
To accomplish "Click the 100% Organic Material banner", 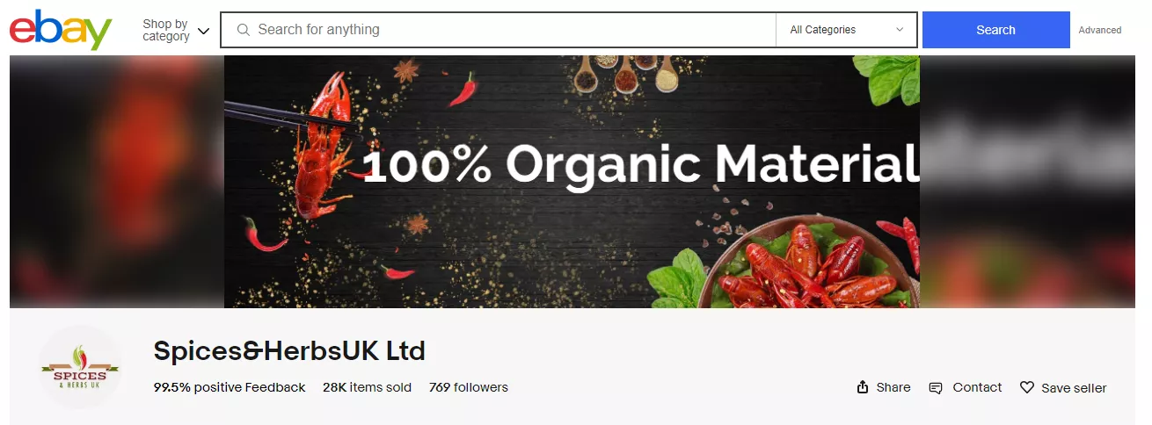I will (572, 182).
